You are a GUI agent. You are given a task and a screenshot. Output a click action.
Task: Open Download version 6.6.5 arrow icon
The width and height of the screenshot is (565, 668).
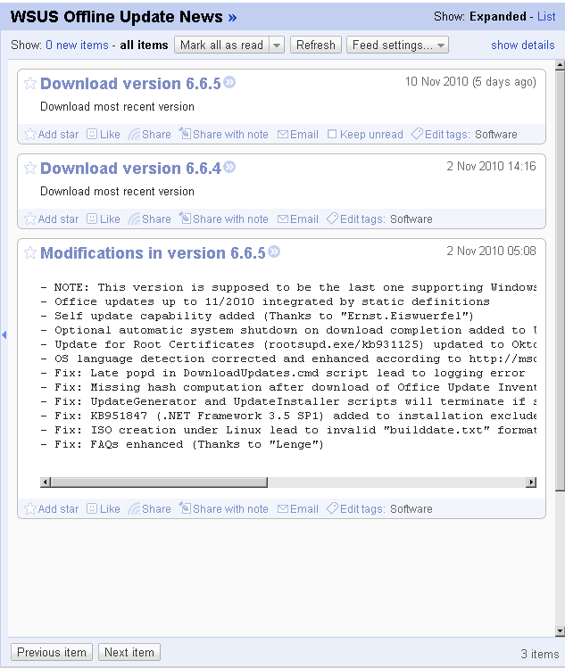pos(229,83)
